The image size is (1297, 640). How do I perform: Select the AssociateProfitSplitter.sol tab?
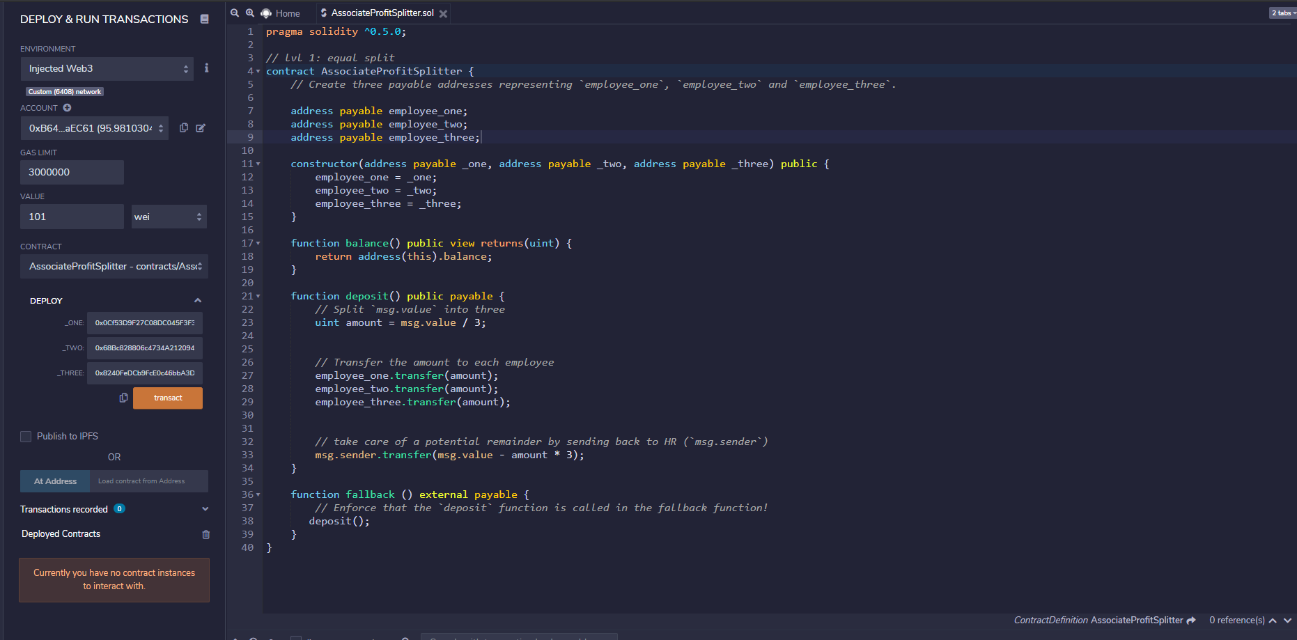[x=383, y=13]
